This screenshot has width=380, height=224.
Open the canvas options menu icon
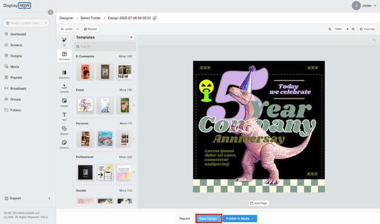374,40
